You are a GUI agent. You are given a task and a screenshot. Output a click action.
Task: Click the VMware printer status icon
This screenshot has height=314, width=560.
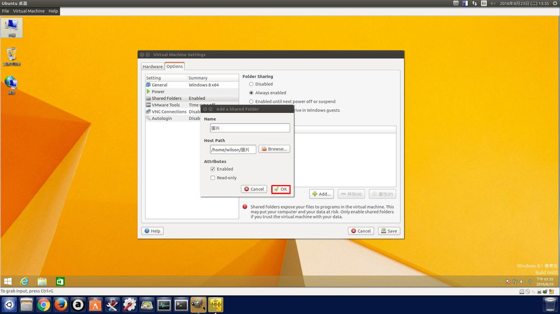(539, 292)
